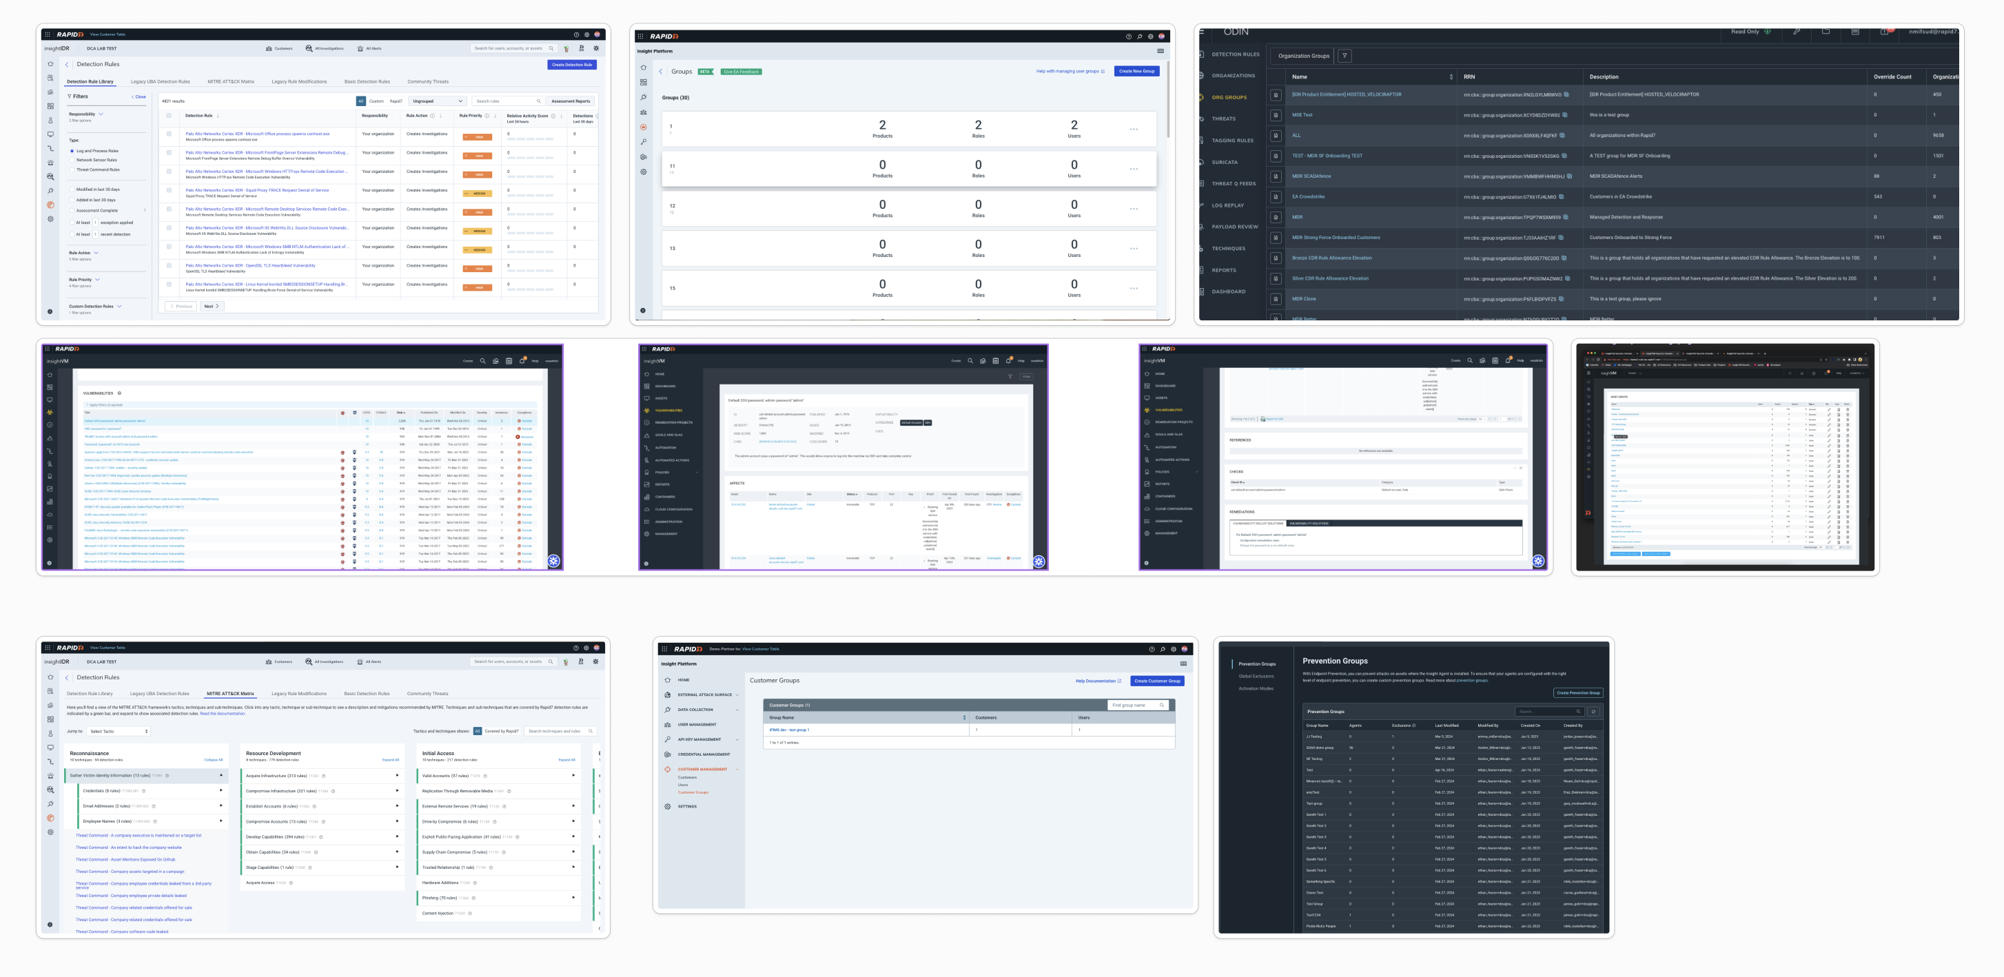Click info icon beside Gather Victim Identity Information

coord(167,776)
